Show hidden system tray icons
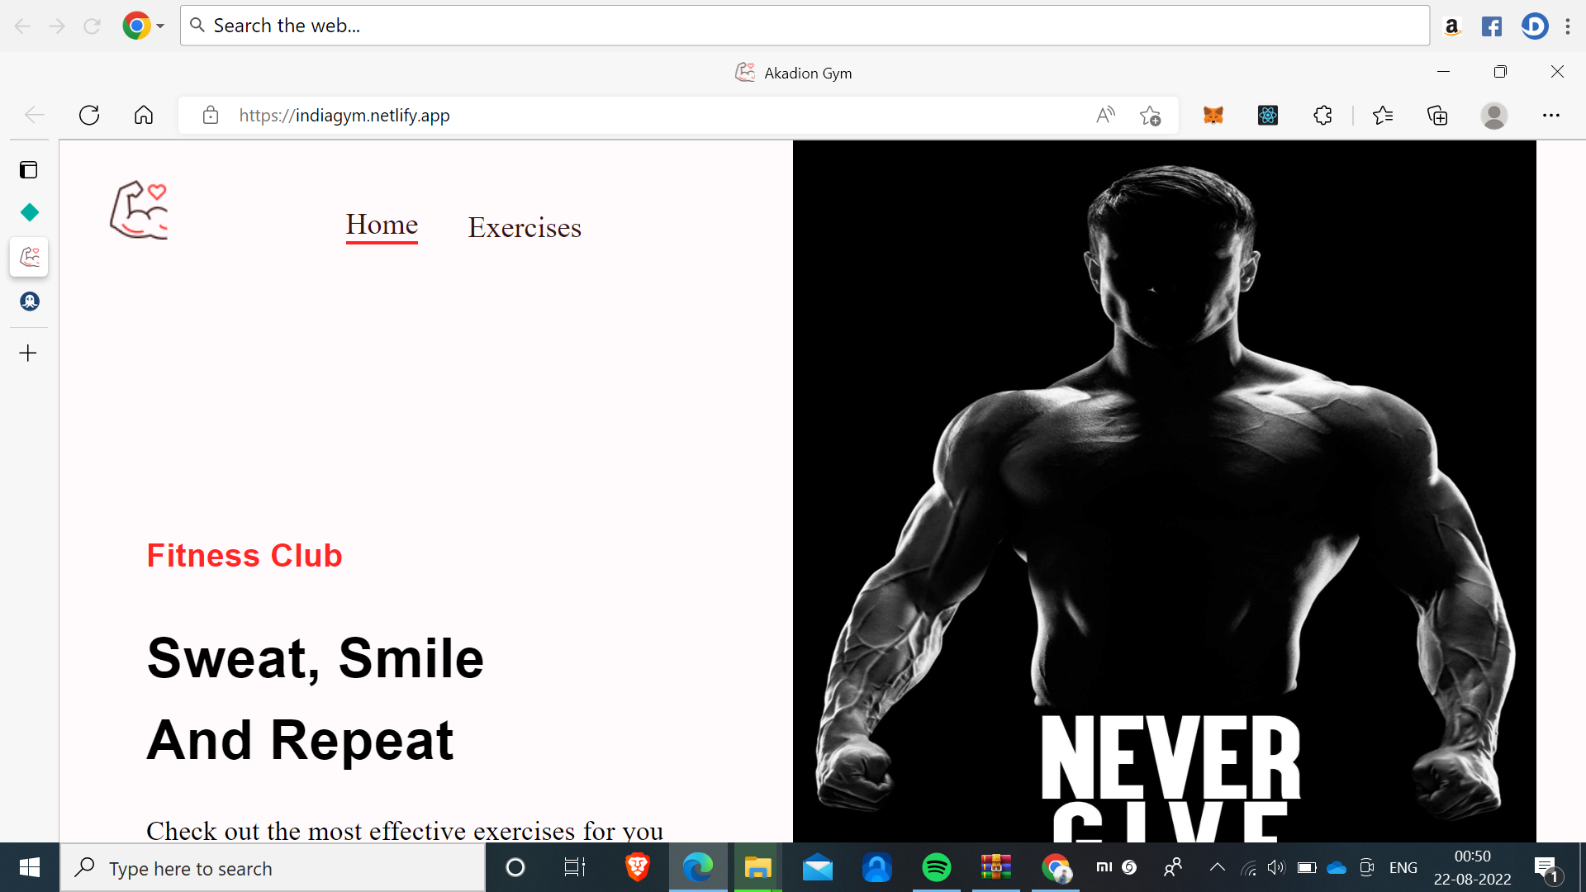This screenshot has height=892, width=1586. [x=1217, y=867]
